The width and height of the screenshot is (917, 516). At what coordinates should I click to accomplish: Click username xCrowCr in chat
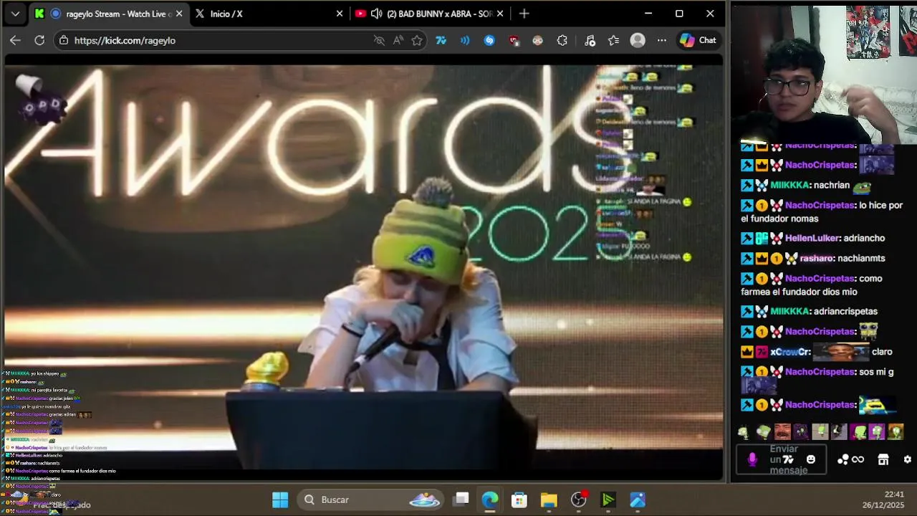tap(790, 352)
